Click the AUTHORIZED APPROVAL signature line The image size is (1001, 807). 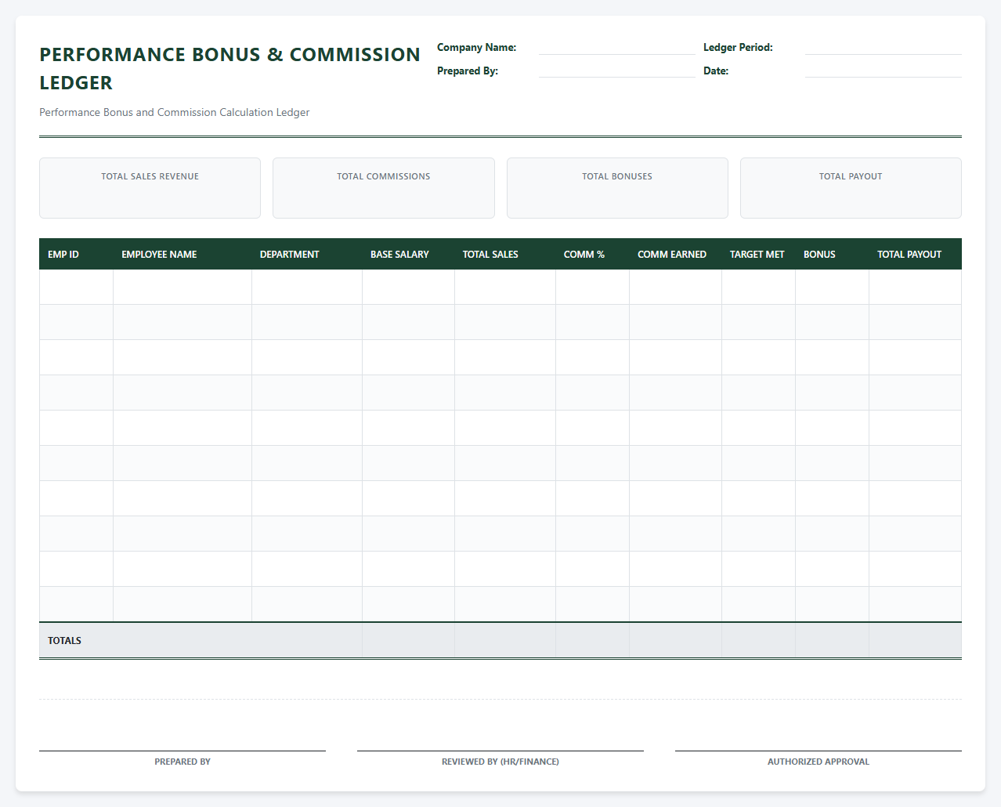point(819,751)
